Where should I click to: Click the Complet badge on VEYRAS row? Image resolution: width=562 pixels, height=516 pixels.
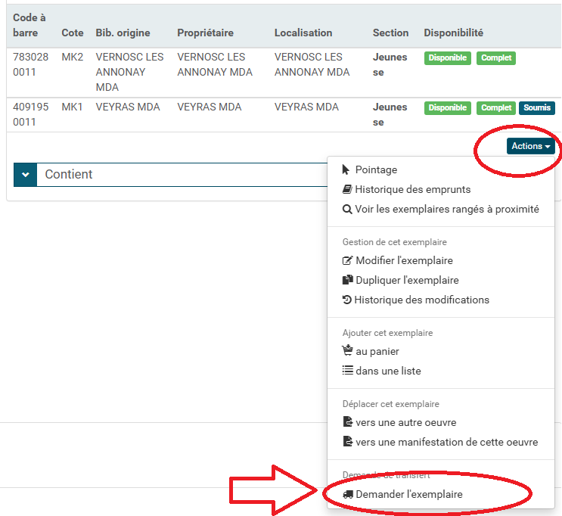coord(495,108)
